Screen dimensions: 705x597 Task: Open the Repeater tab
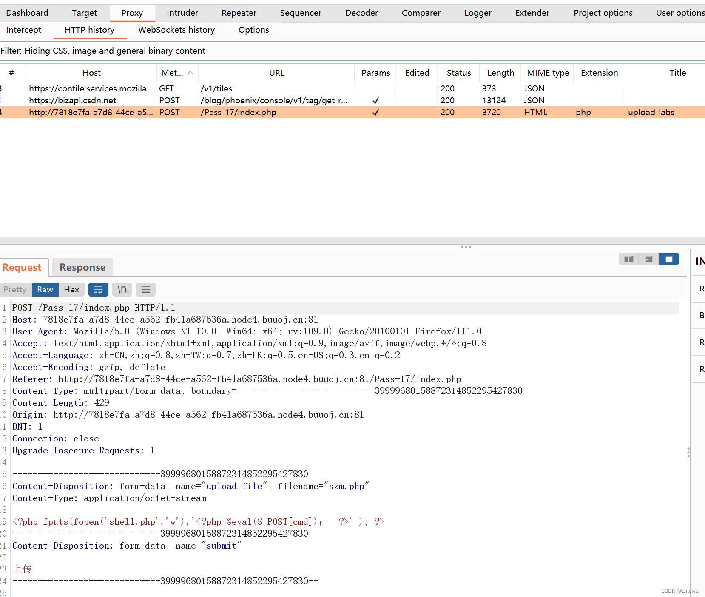(x=239, y=13)
